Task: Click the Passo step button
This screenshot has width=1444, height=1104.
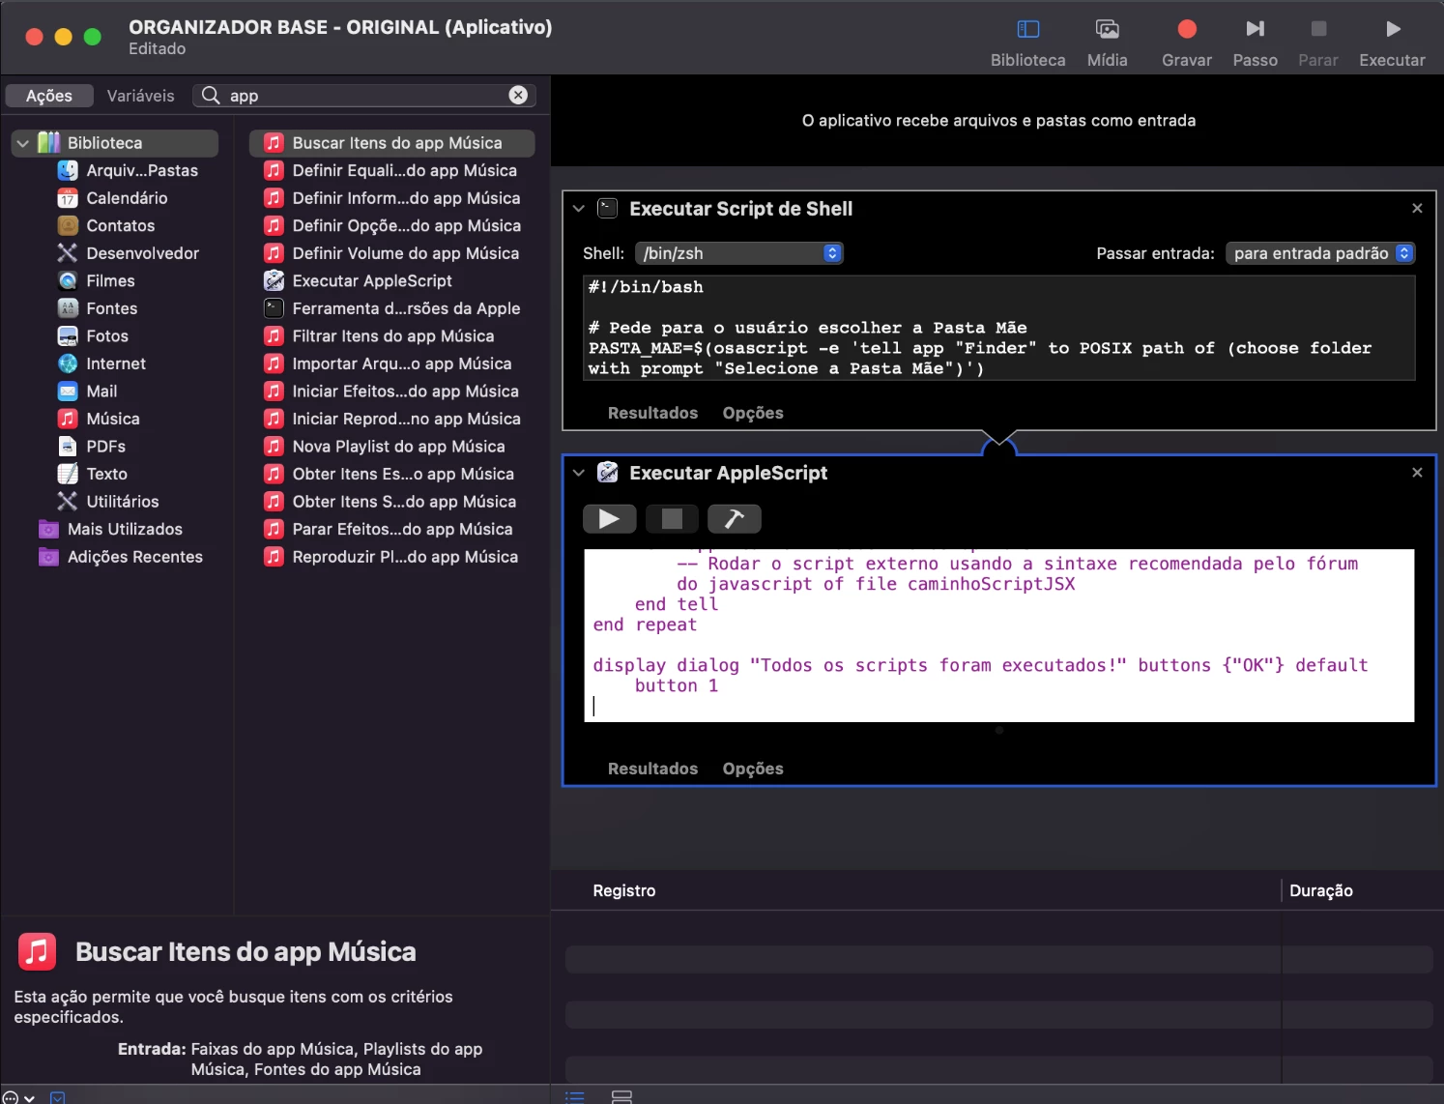Action: 1255,44
